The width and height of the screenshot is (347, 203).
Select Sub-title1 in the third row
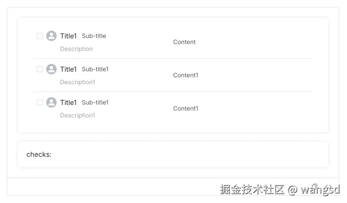tap(95, 102)
